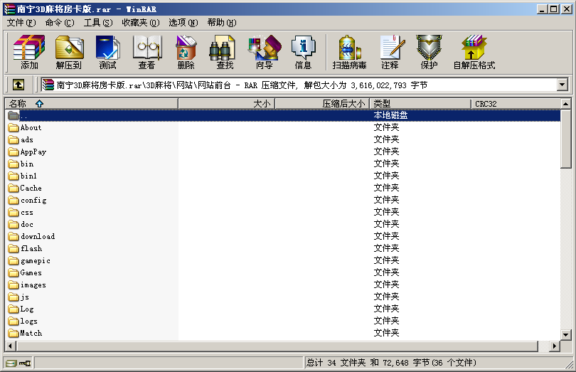576x372 pixels.
Task: Click the 添加 (Add) toolbar icon
Action: tap(29, 52)
